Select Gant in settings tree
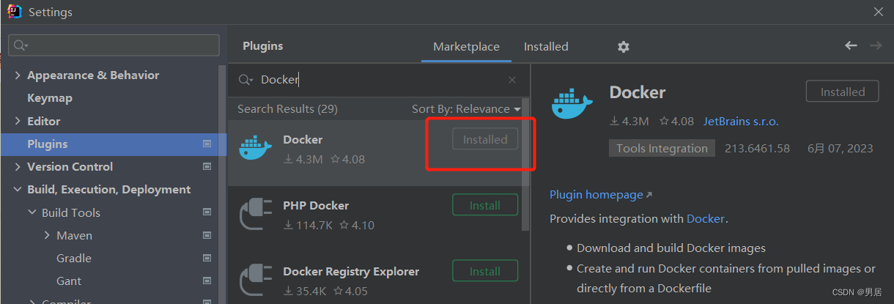 [69, 281]
